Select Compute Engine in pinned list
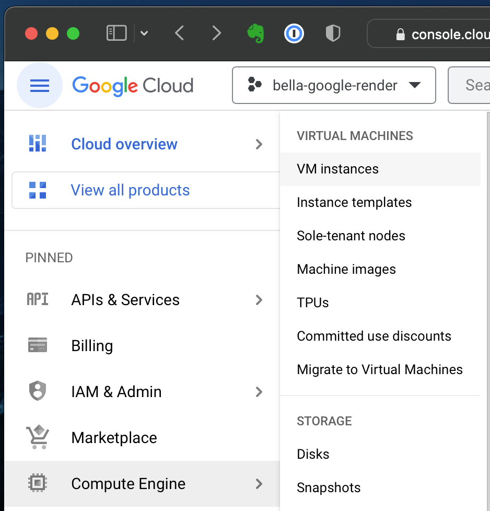Viewport: 490px width, 511px height. pyautogui.click(x=128, y=484)
